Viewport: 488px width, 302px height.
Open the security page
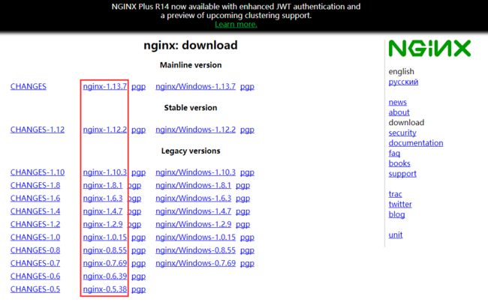402,133
